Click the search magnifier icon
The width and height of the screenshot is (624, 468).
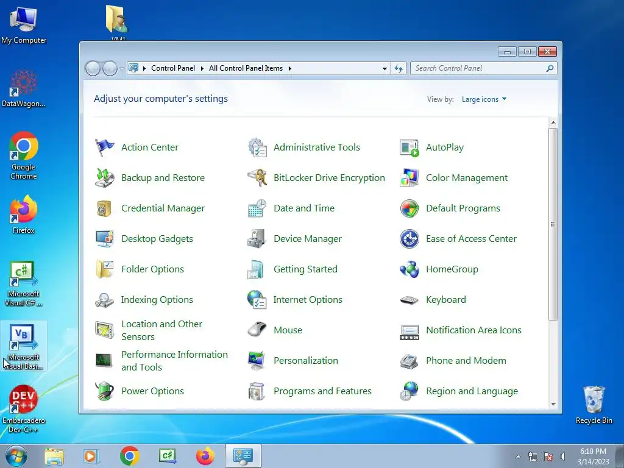(x=550, y=68)
